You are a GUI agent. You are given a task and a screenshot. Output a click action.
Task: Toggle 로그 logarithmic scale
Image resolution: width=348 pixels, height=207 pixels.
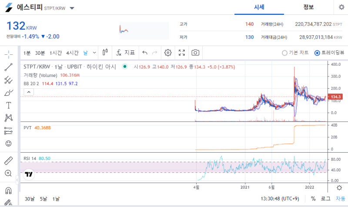click(x=325, y=199)
